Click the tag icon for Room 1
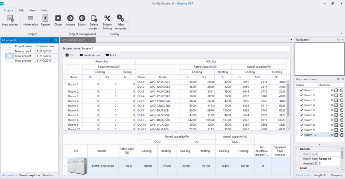 click(x=342, y=90)
